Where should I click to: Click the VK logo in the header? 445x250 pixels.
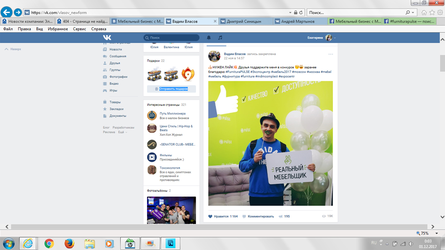coord(107,37)
